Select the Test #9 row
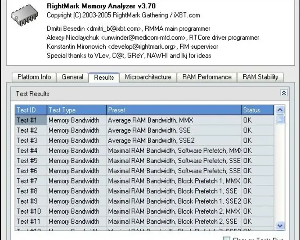This screenshot has width=300, height=240. [145, 201]
